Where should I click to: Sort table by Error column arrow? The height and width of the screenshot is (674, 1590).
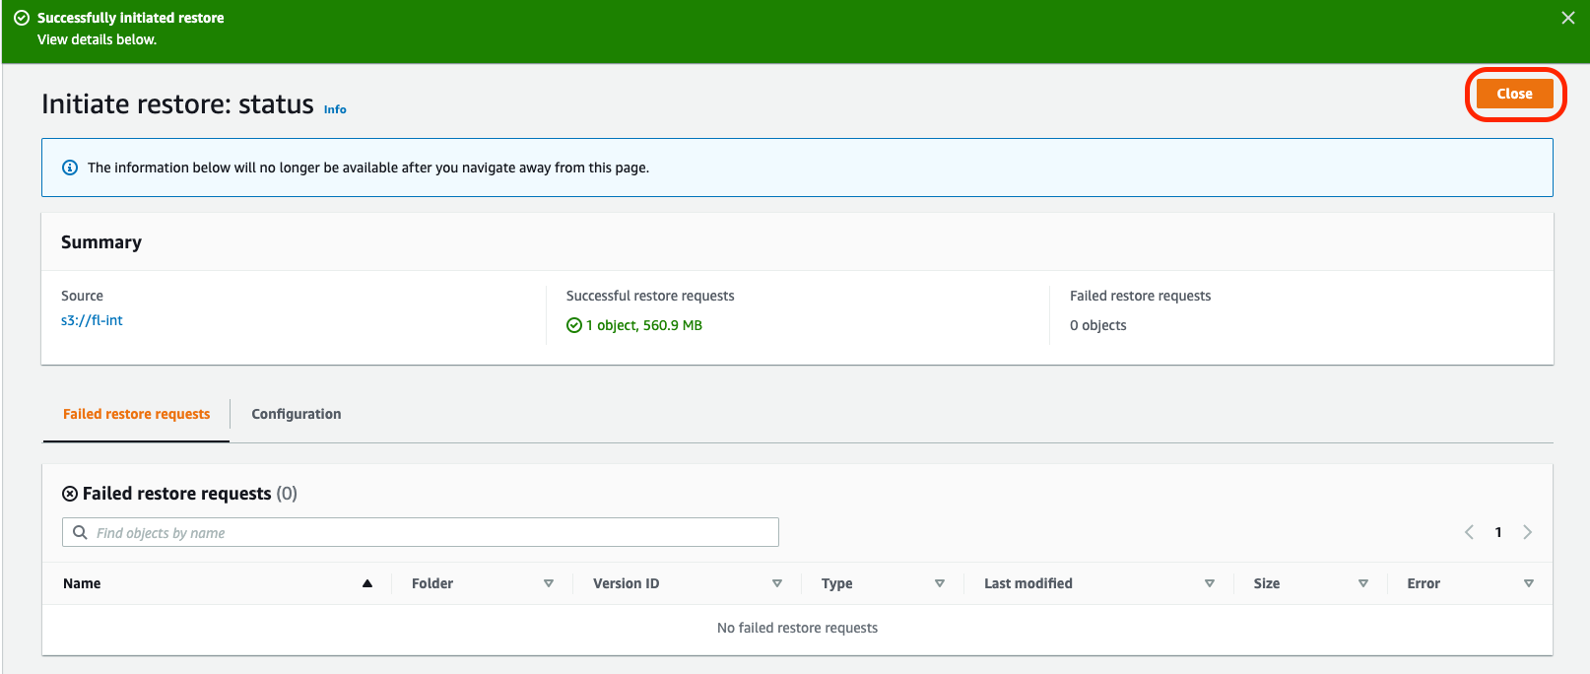[x=1529, y=583]
